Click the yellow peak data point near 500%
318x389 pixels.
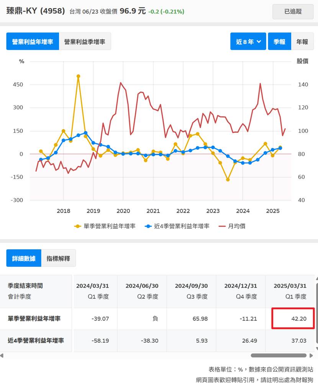(x=78, y=76)
